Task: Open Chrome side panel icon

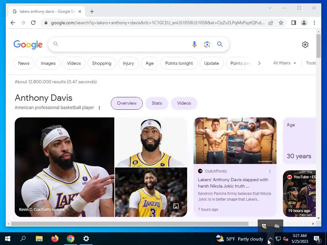Action: coord(294,23)
